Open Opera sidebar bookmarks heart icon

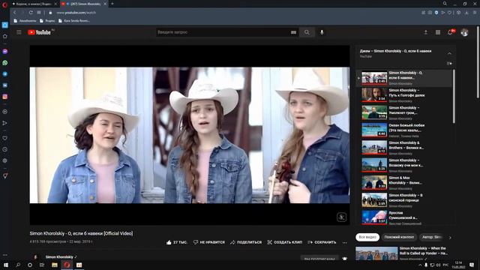tap(5, 138)
